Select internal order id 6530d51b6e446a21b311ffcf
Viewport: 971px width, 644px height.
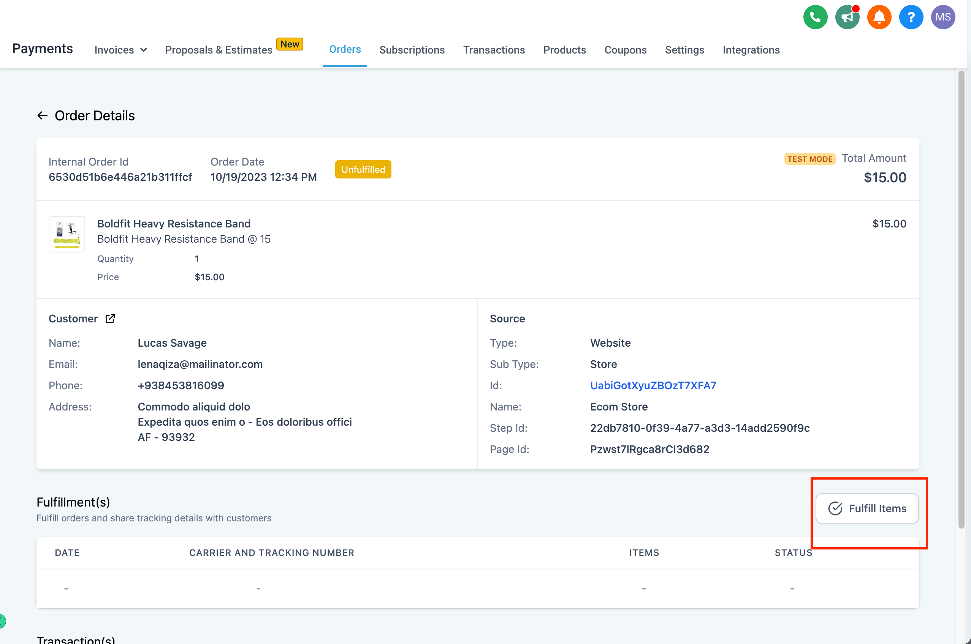pyautogui.click(x=120, y=177)
